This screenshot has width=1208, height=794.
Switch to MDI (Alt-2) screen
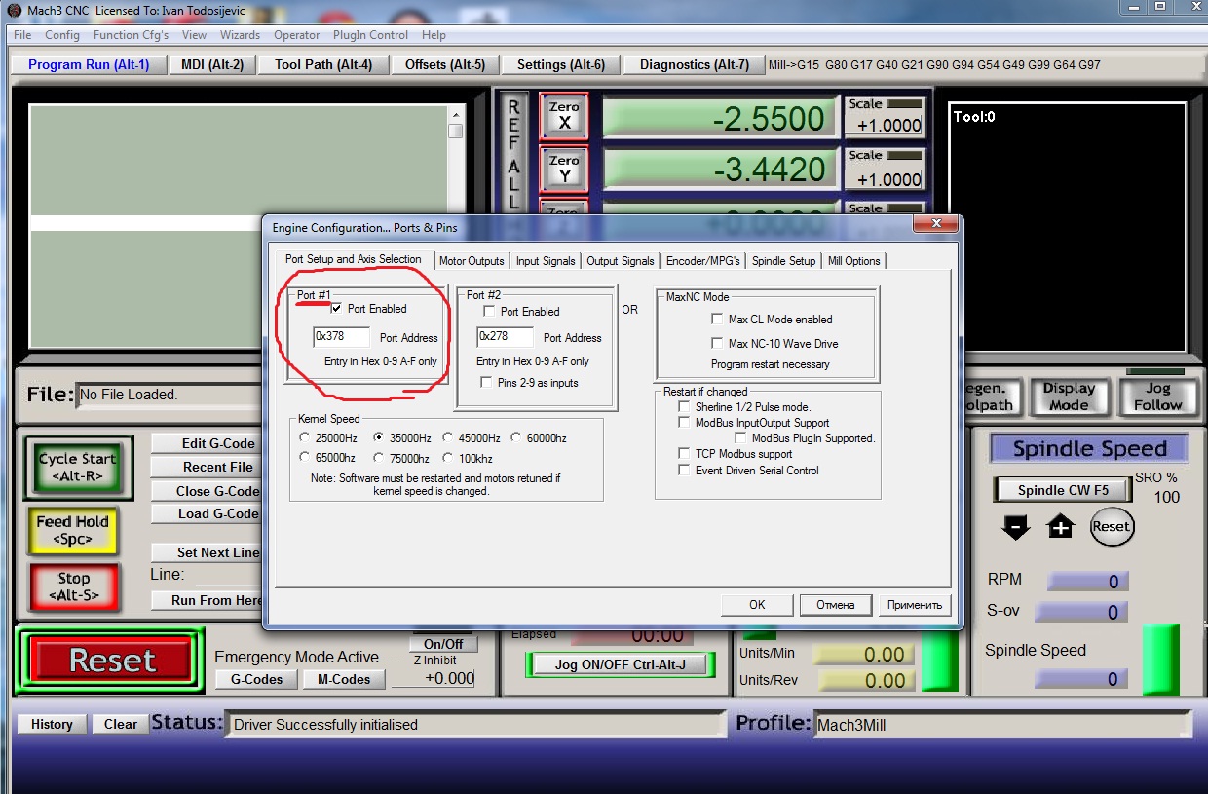212,64
